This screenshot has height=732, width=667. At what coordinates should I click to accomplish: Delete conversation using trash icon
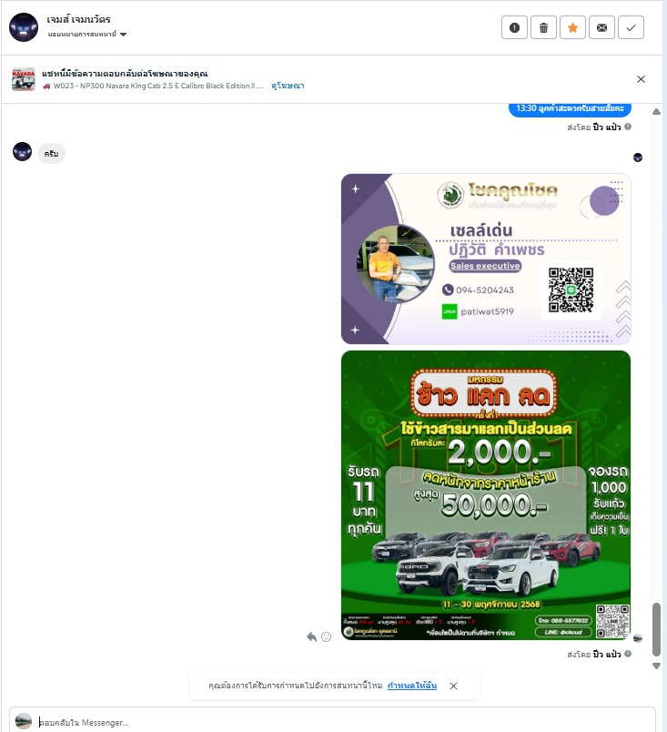tap(543, 27)
